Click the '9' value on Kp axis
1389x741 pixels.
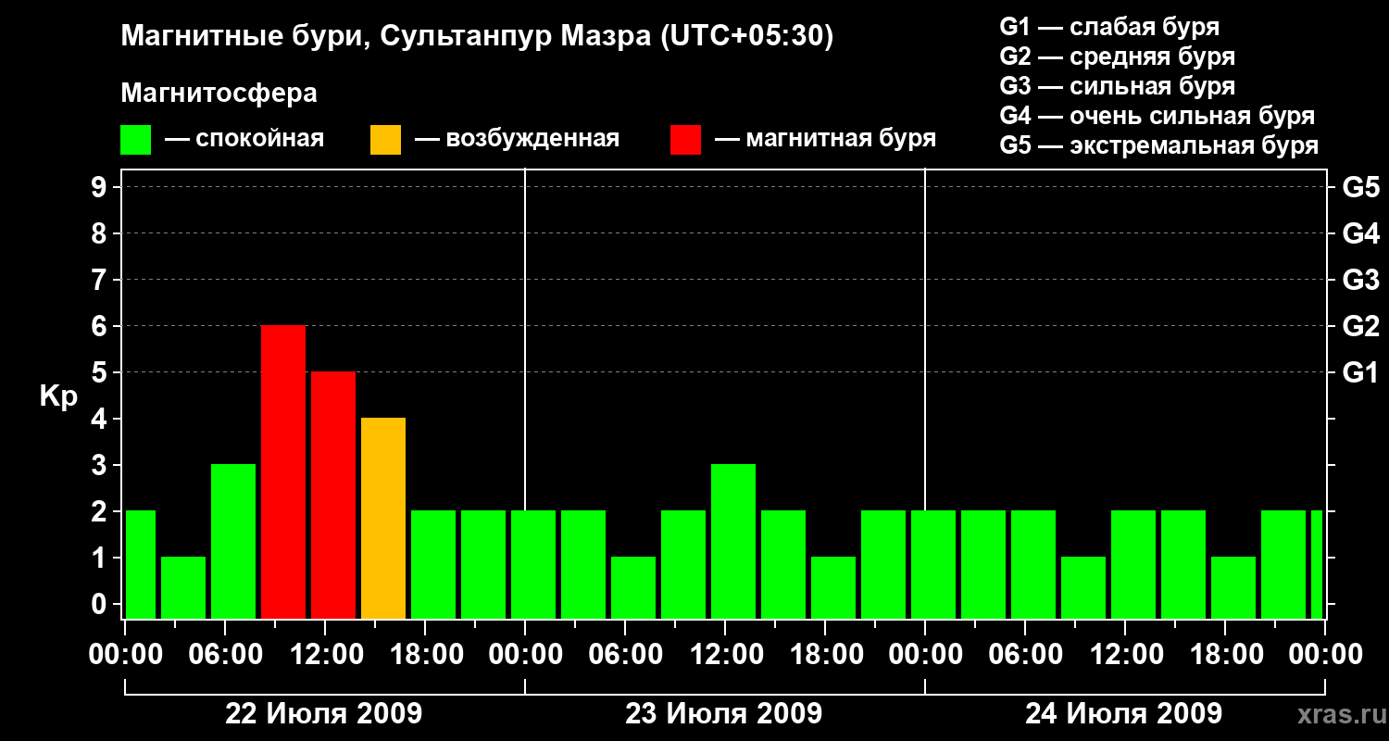[101, 187]
